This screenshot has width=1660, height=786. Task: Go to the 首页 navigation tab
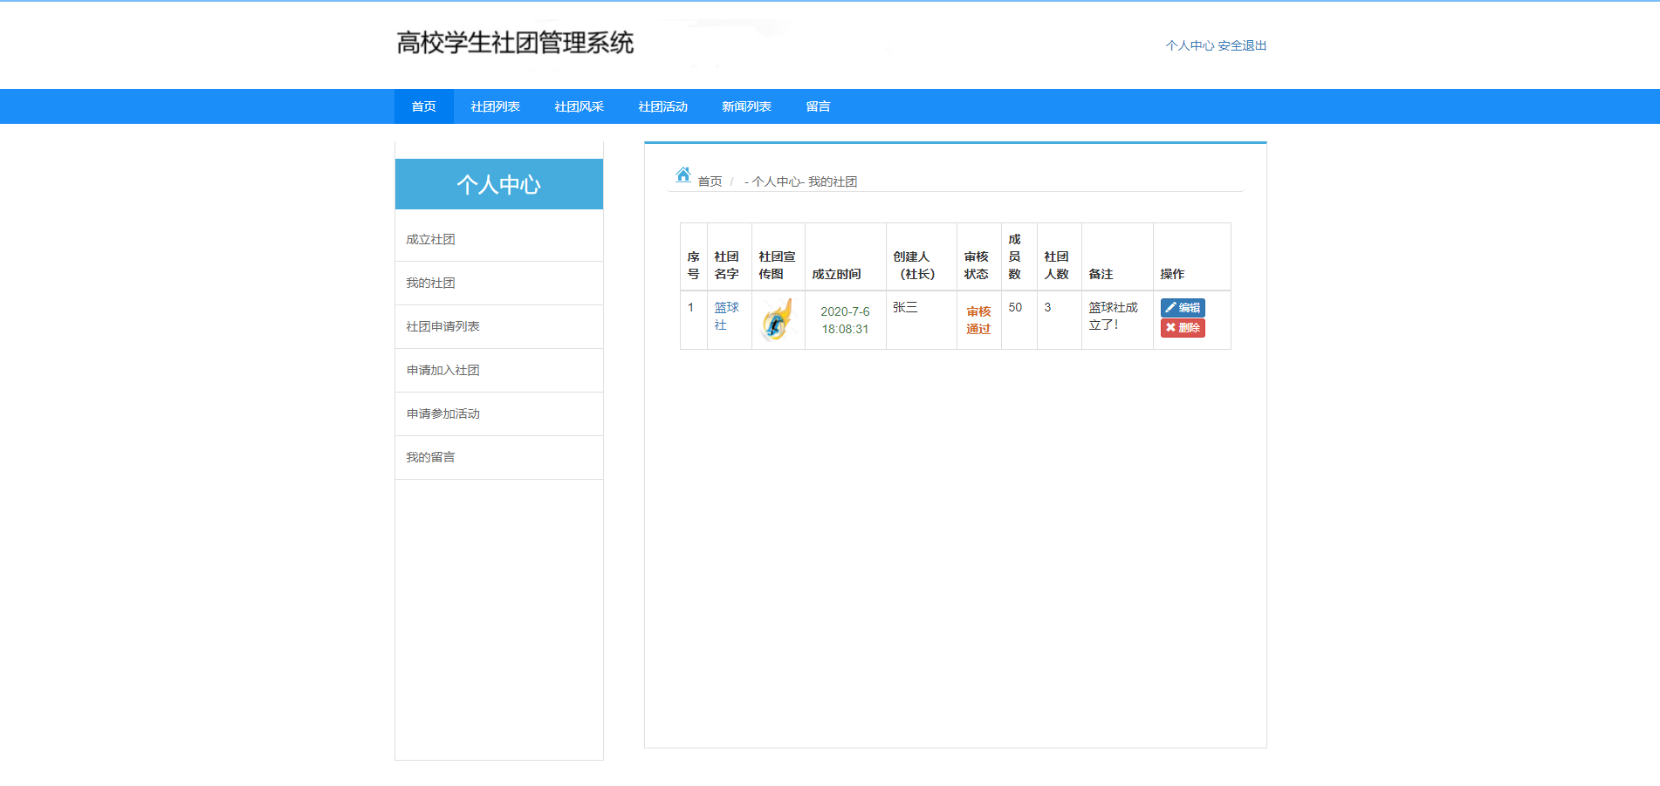[x=424, y=106]
